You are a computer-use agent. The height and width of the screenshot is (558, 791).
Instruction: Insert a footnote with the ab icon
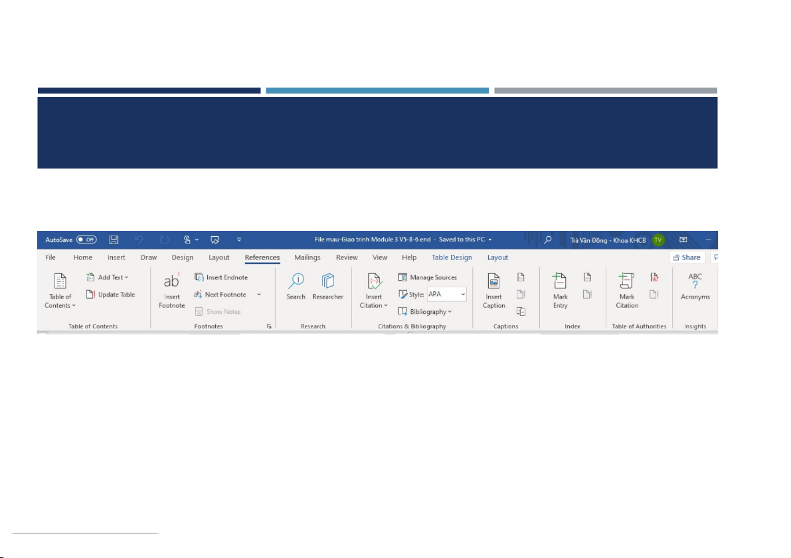(171, 291)
